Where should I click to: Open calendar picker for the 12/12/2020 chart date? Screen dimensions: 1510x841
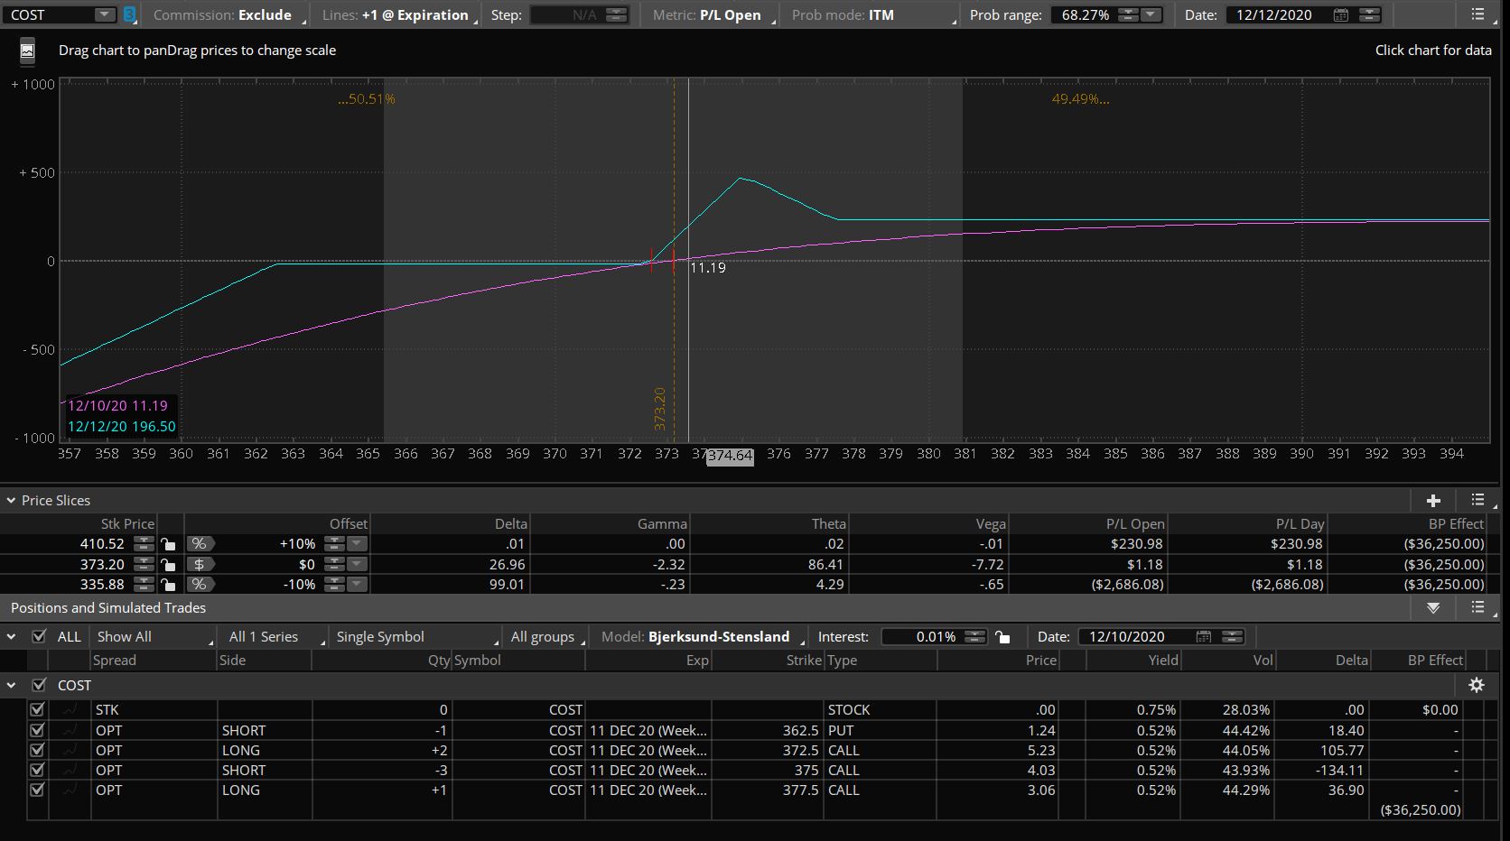(x=1341, y=15)
